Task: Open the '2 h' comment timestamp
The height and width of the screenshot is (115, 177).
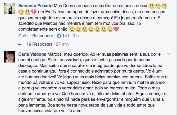Action: (76, 35)
